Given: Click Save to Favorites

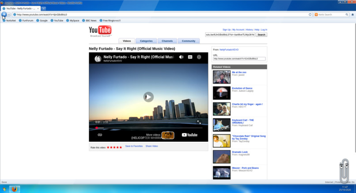Looking at the screenshot, I should pyautogui.click(x=134, y=146).
